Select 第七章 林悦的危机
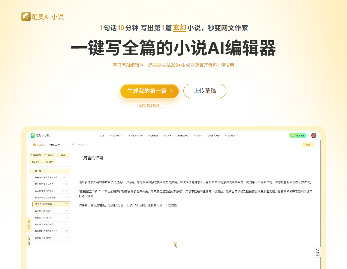 (51, 218)
